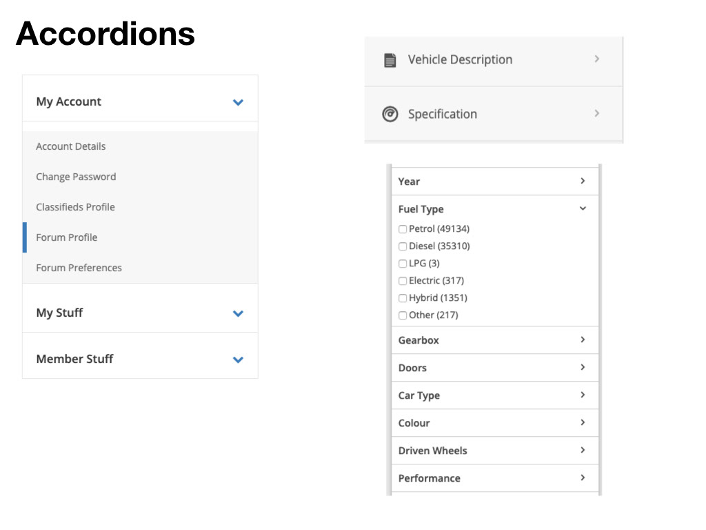
Task: Open Change Password link
Action: (x=76, y=177)
